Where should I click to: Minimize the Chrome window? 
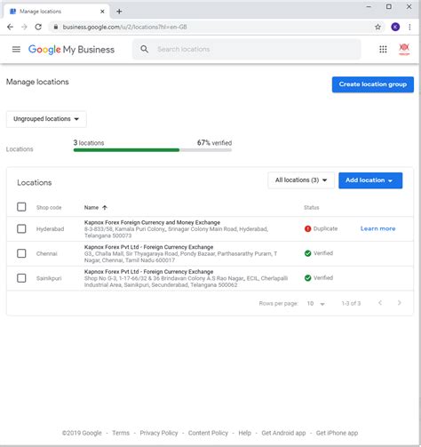click(369, 6)
